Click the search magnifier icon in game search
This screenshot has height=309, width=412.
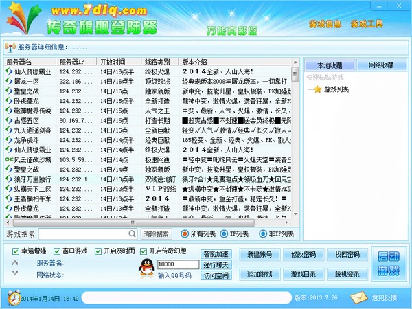(132, 233)
